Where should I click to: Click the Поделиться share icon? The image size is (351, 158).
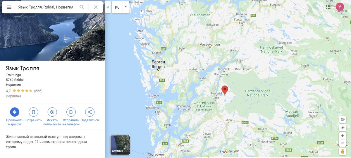90,112
